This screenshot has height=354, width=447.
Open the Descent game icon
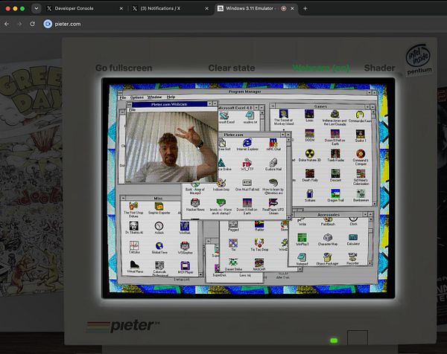pos(335,176)
